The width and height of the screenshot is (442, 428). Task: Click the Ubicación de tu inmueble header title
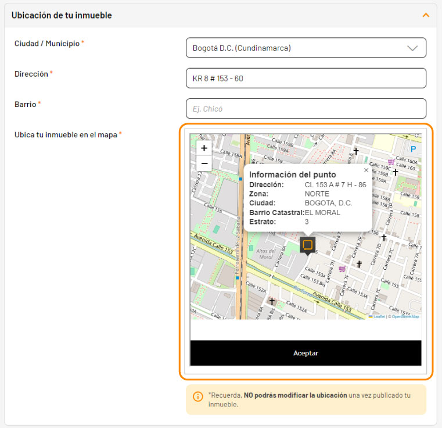point(62,15)
